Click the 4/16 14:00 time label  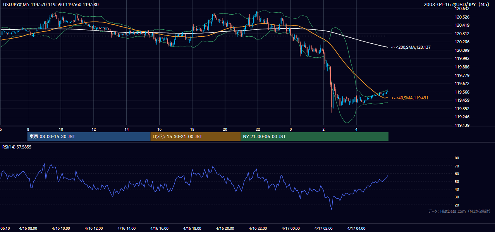(127, 229)
